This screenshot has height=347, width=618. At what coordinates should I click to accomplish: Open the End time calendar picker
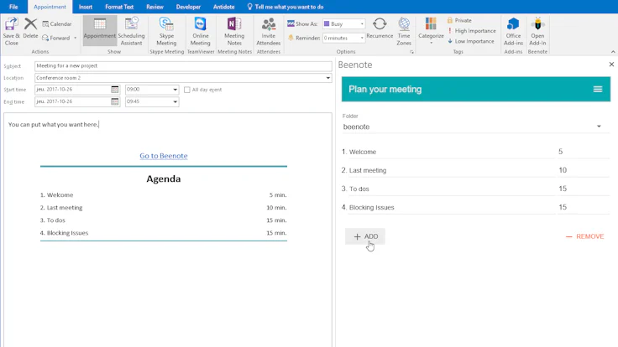pyautogui.click(x=115, y=101)
